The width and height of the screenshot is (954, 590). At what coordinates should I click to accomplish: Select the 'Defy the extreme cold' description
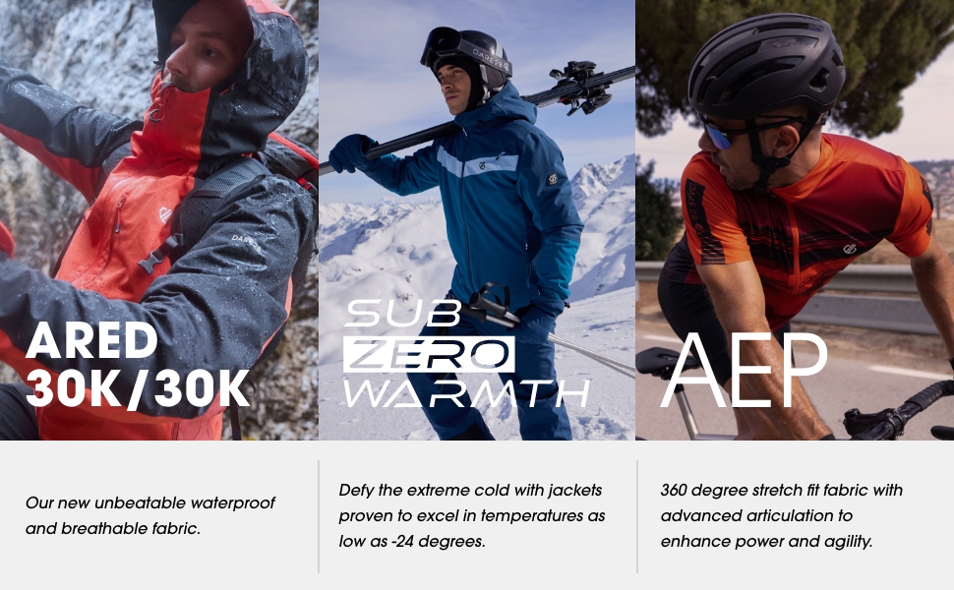pos(471,515)
